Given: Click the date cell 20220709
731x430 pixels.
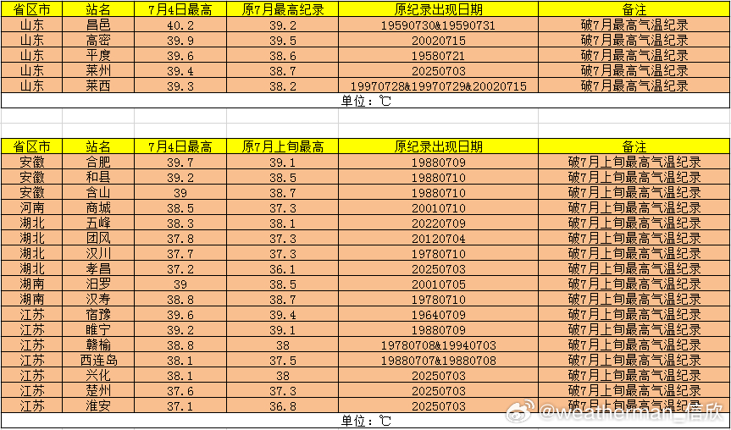Looking at the screenshot, I should click(438, 223).
